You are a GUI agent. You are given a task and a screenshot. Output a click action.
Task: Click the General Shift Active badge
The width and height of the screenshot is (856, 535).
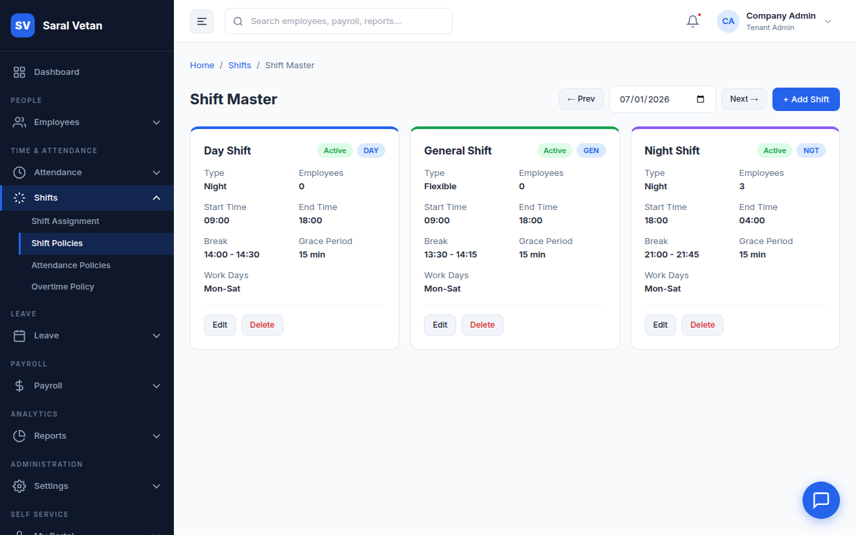(555, 150)
